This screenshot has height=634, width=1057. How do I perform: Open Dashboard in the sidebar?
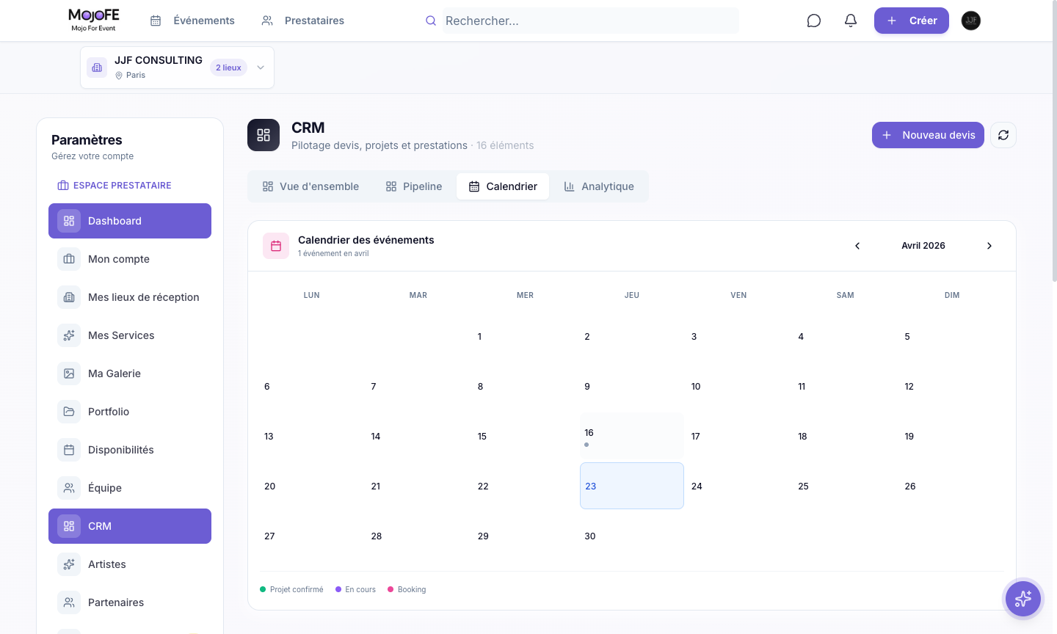click(130, 221)
